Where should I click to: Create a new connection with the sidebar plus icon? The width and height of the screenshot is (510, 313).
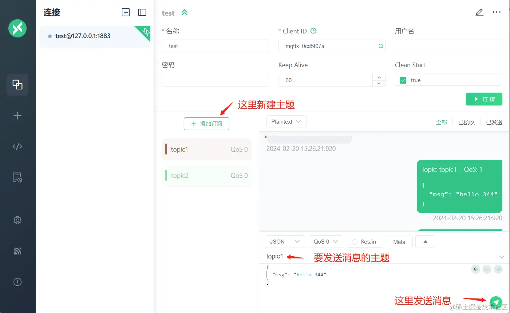click(x=17, y=116)
